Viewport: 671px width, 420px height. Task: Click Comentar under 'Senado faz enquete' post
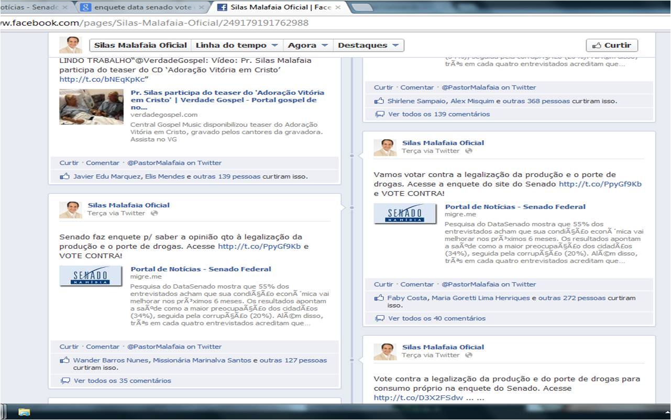103,347
